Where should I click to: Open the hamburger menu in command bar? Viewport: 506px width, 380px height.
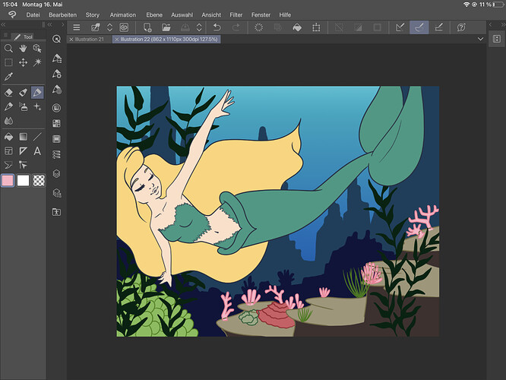(76, 27)
